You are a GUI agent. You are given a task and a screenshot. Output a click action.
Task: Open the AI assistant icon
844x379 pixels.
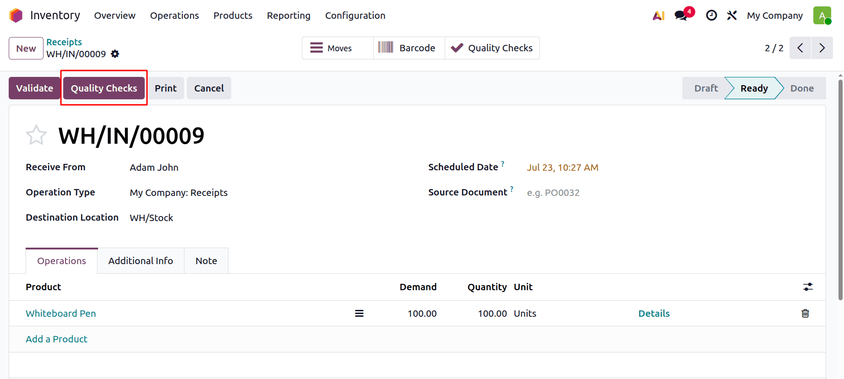[659, 16]
